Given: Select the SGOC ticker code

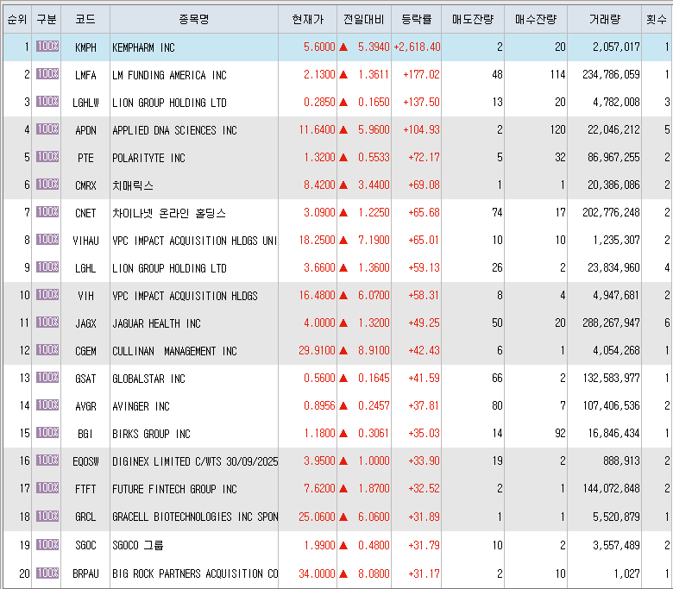Looking at the screenshot, I should 85,545.
